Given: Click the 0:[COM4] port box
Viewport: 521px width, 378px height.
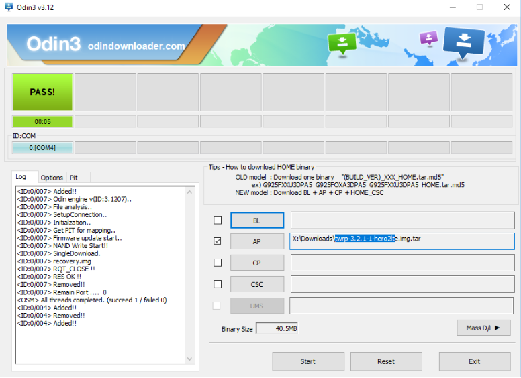Looking at the screenshot, I should coord(42,148).
